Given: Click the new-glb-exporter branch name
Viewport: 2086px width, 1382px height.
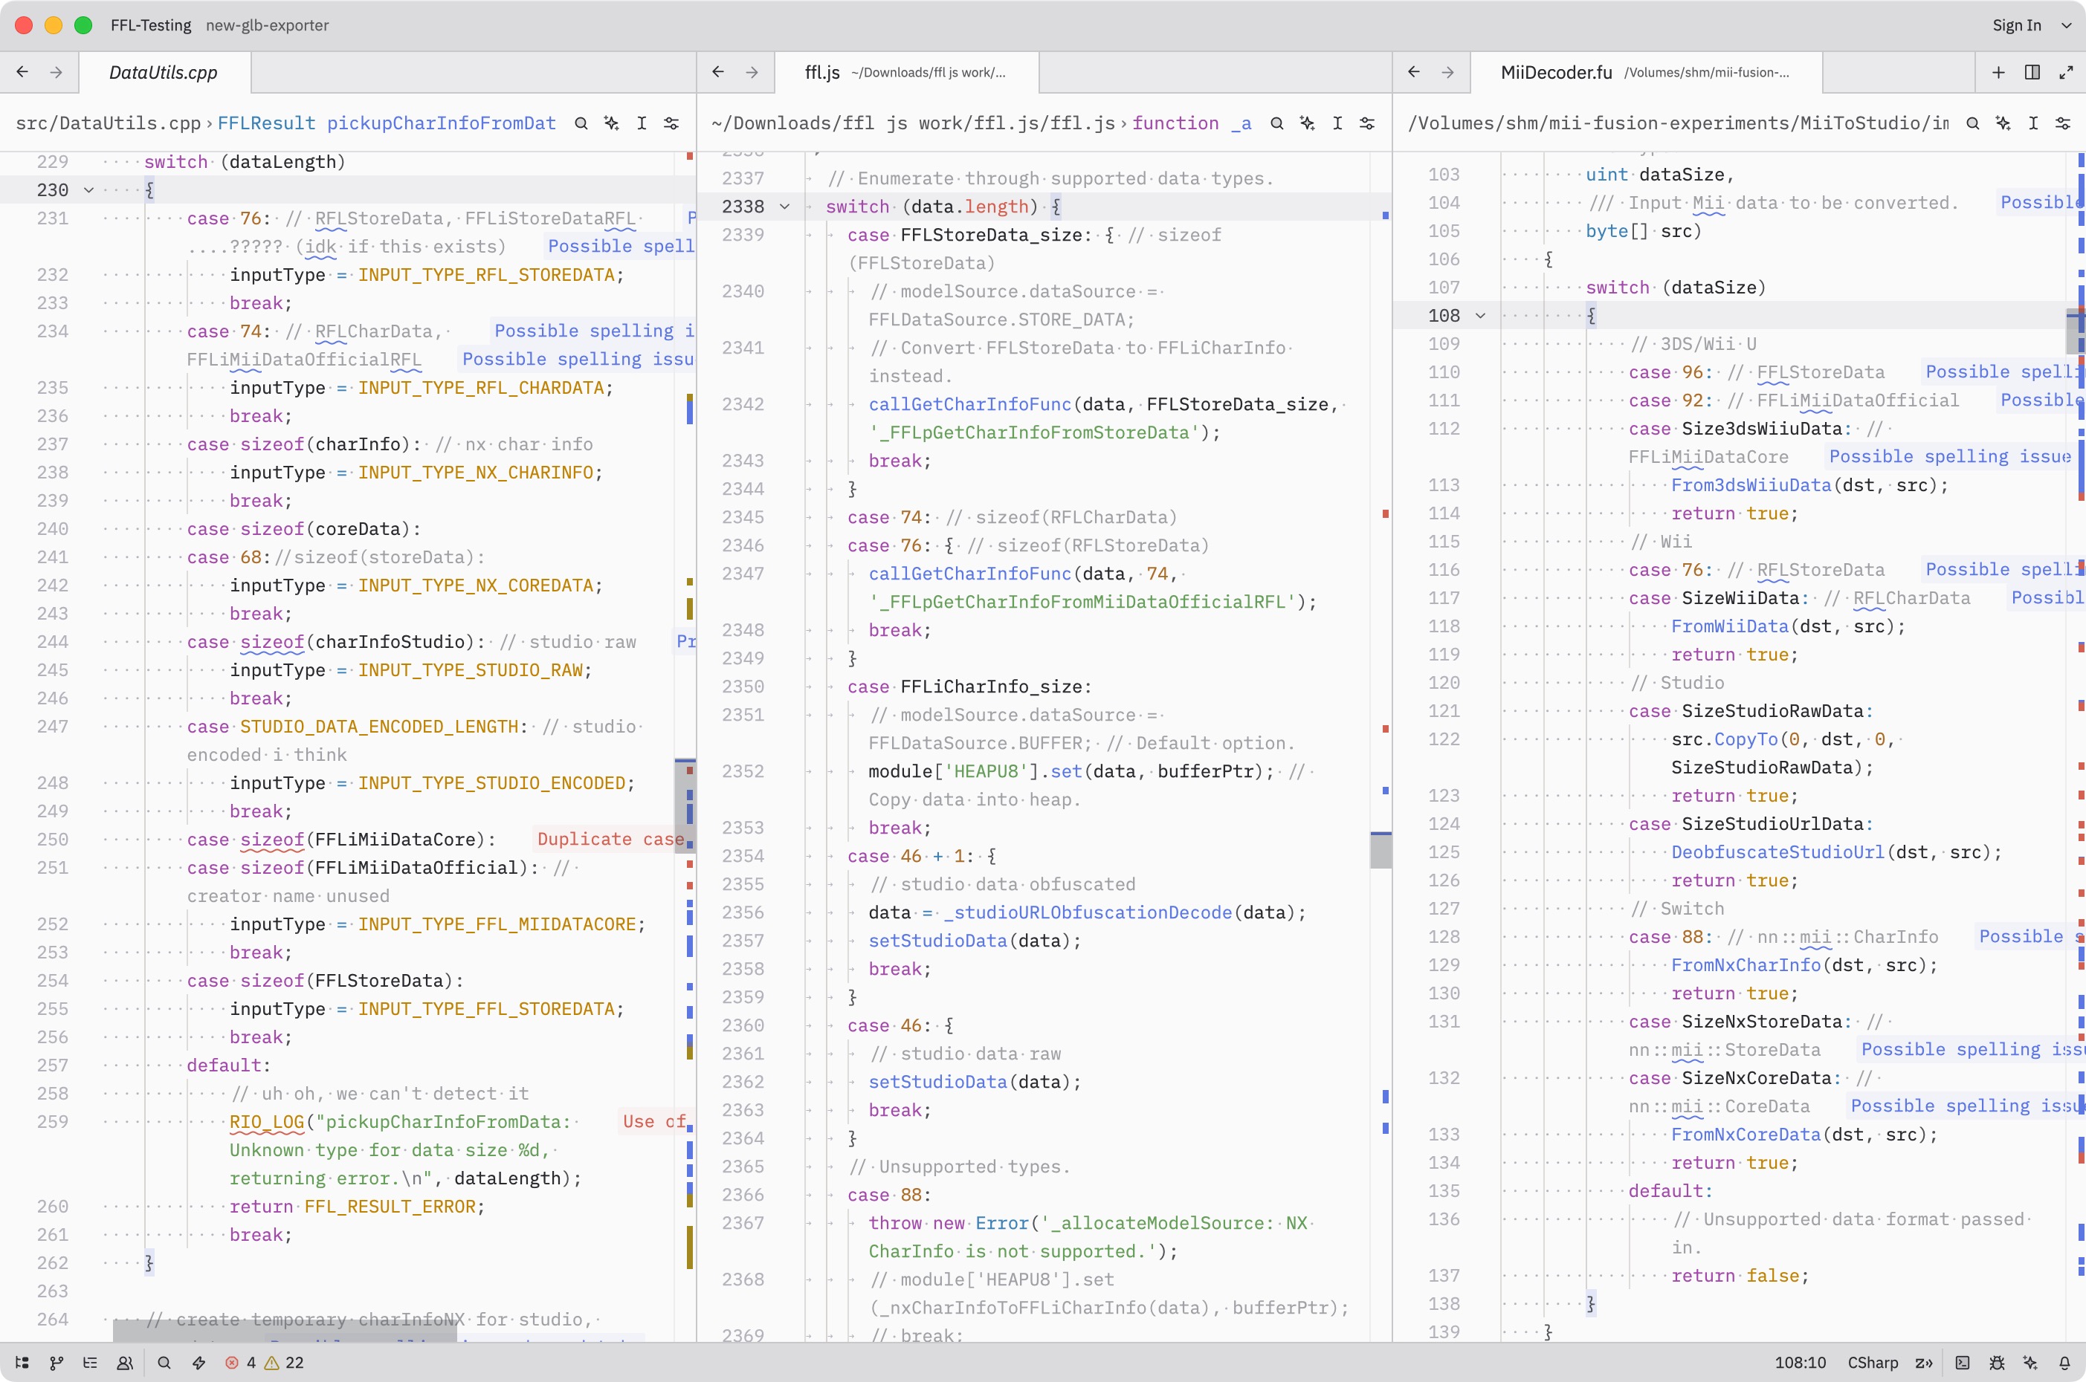Looking at the screenshot, I should pos(267,25).
